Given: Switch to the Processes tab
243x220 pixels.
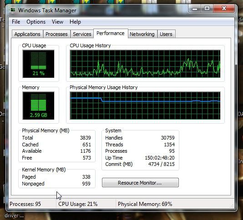Looking at the screenshot, I should point(56,34).
